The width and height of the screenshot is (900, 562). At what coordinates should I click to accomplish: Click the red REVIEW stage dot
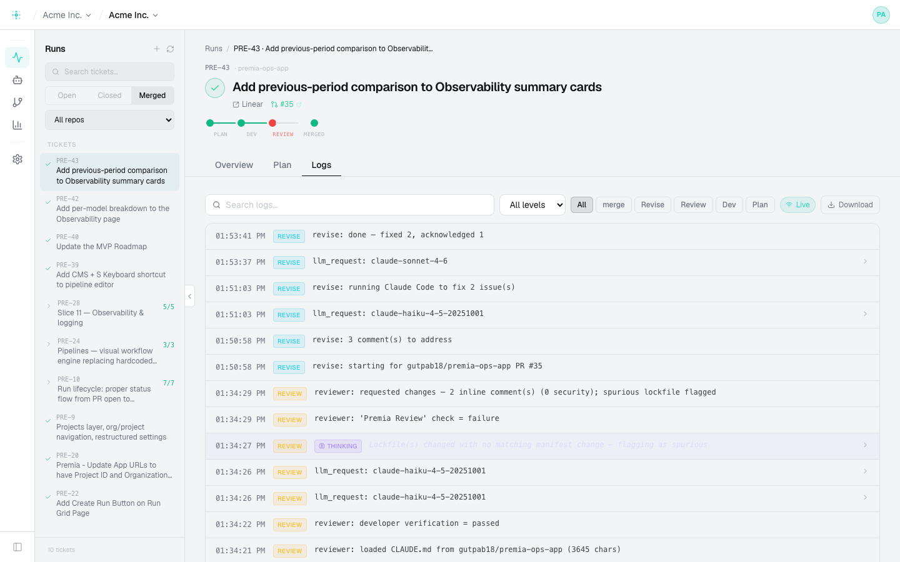point(272,123)
